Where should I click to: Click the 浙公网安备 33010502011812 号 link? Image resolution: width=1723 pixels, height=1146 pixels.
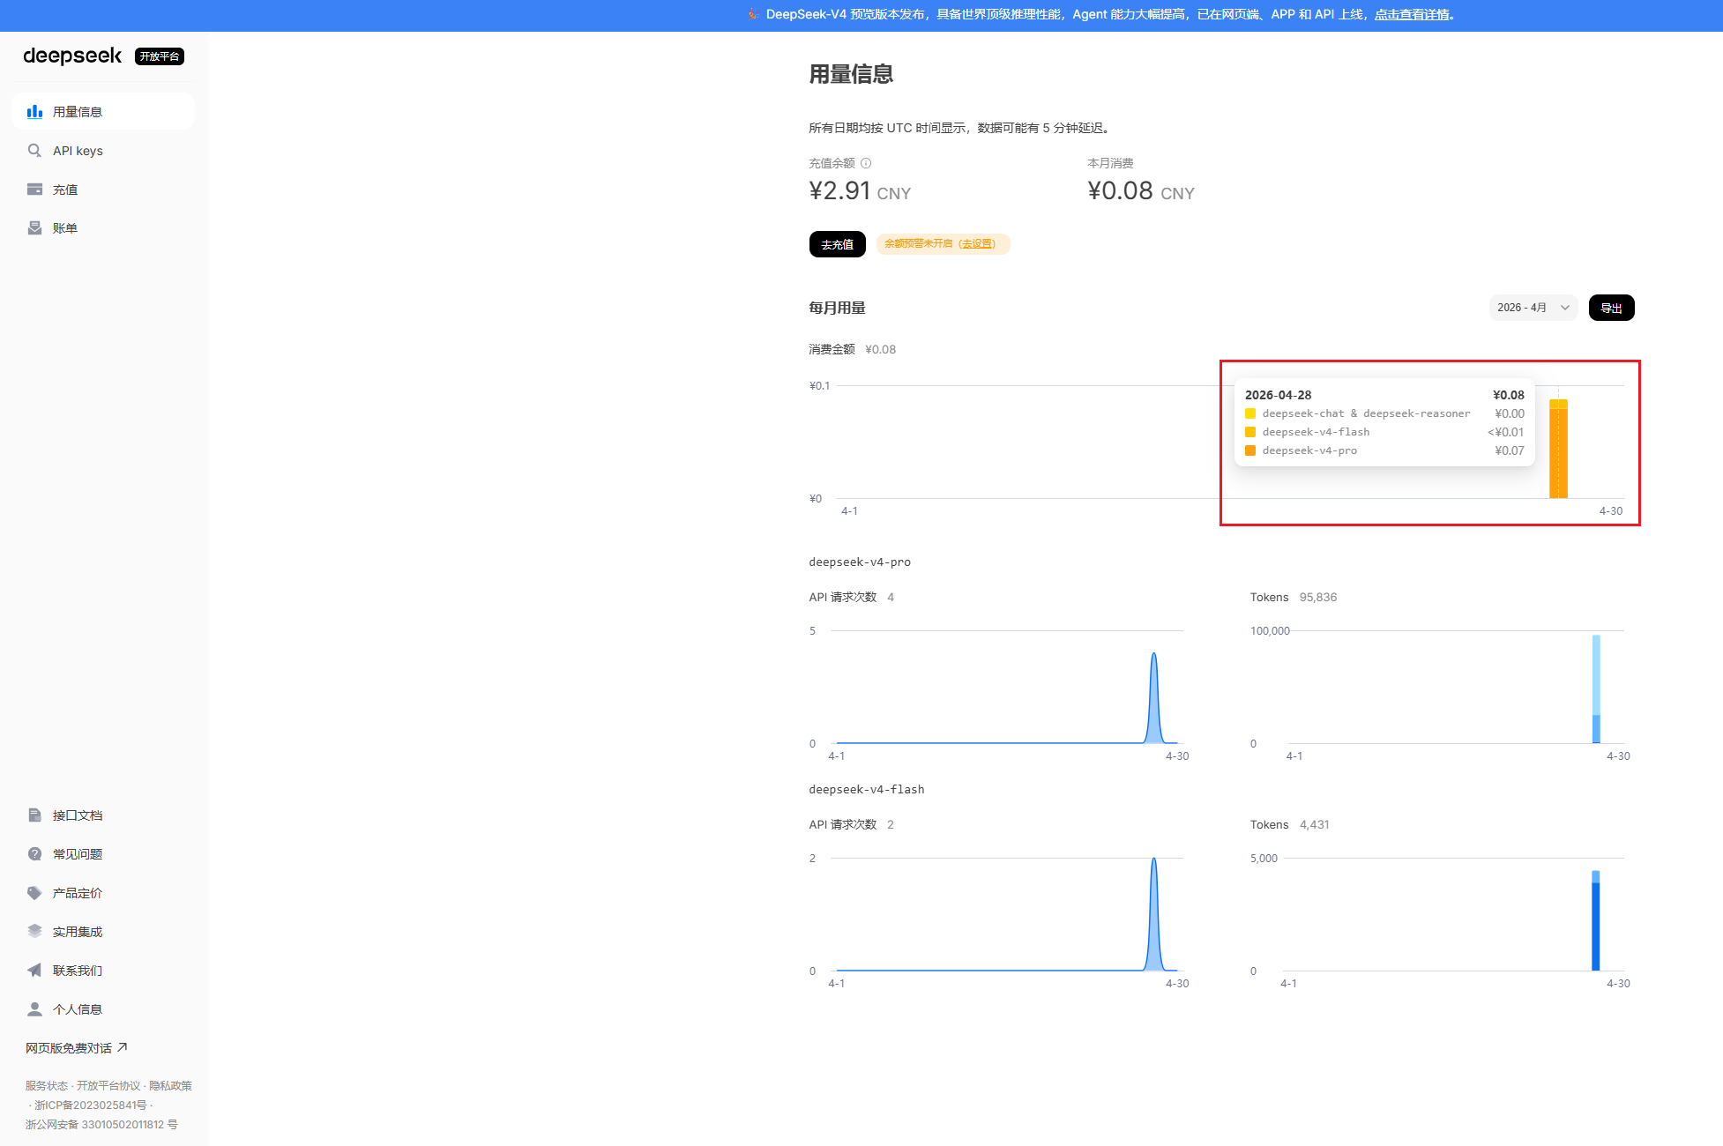pyautogui.click(x=101, y=1124)
